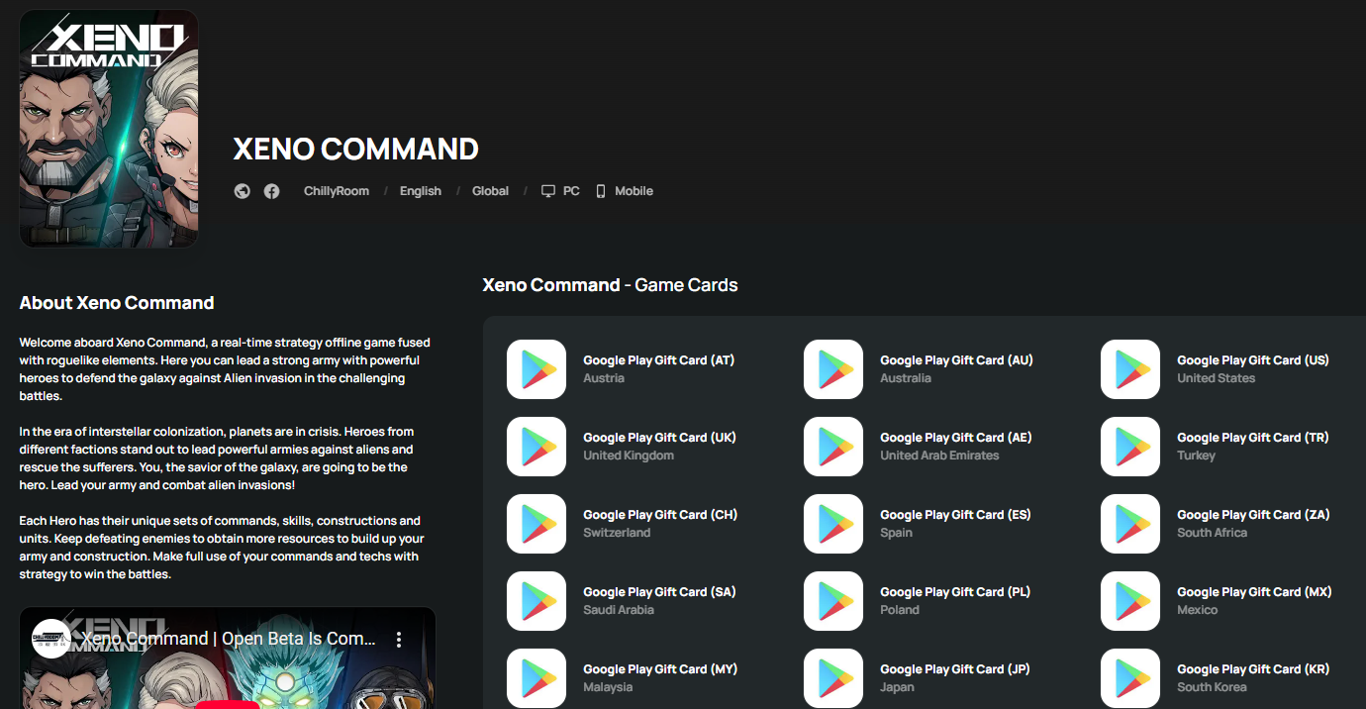The height and width of the screenshot is (709, 1366).
Task: Open the Poland Google Play card icon
Action: [833, 601]
